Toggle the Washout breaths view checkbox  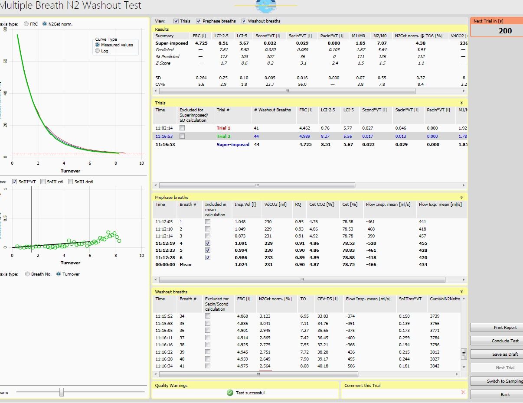click(x=244, y=21)
